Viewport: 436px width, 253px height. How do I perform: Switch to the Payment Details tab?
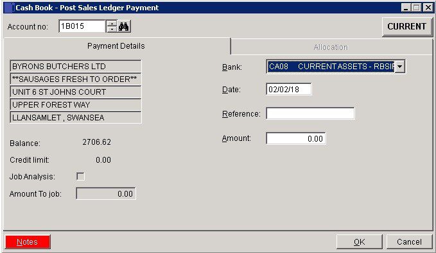click(116, 46)
